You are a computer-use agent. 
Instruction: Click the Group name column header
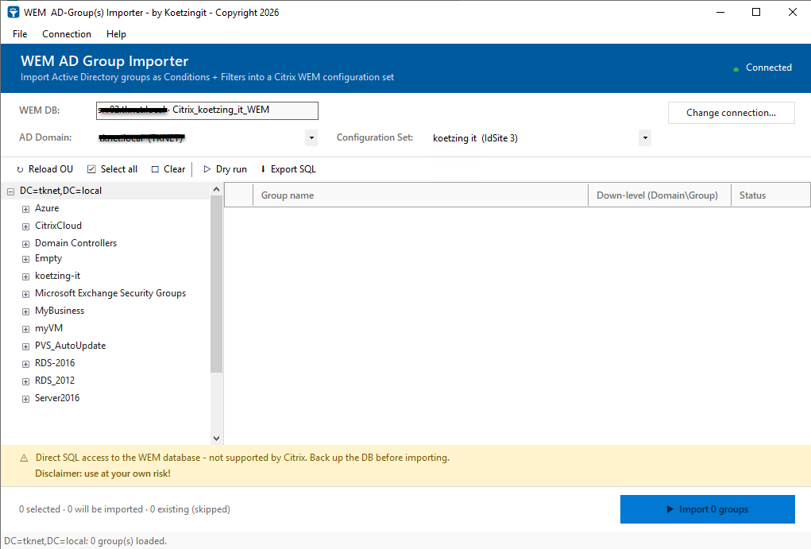(x=420, y=195)
